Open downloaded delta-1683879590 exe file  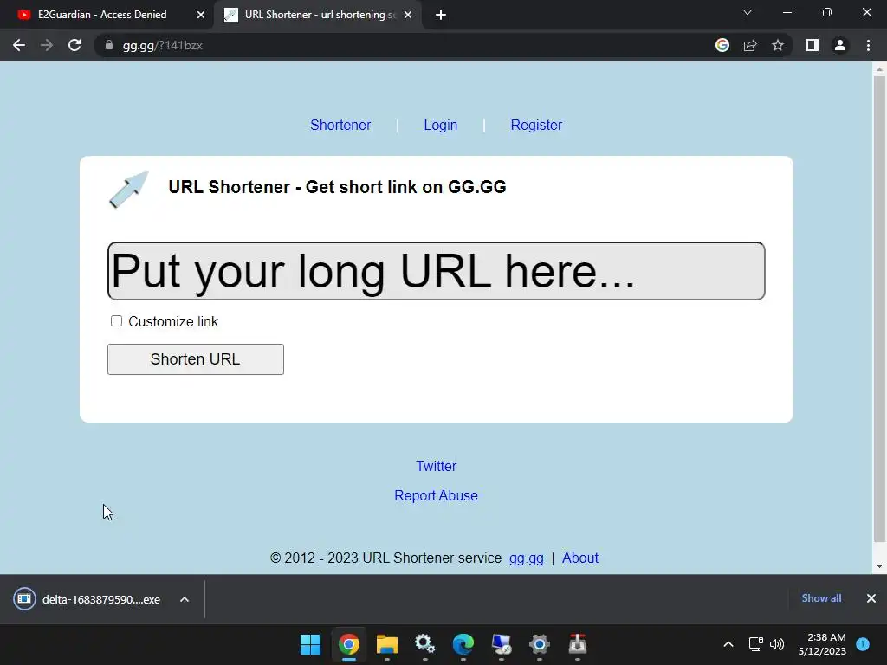(87, 599)
